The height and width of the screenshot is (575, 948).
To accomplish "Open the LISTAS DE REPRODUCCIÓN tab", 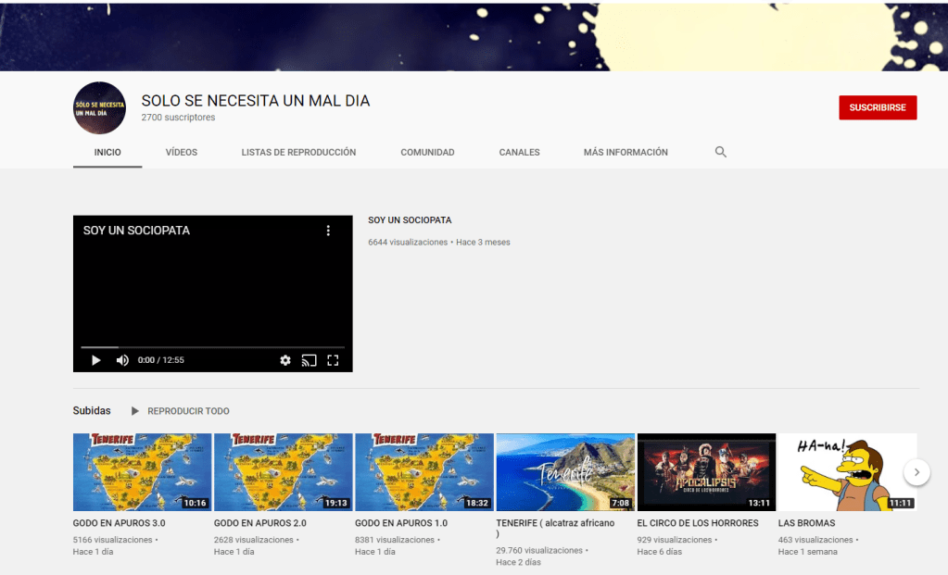I will click(x=298, y=152).
